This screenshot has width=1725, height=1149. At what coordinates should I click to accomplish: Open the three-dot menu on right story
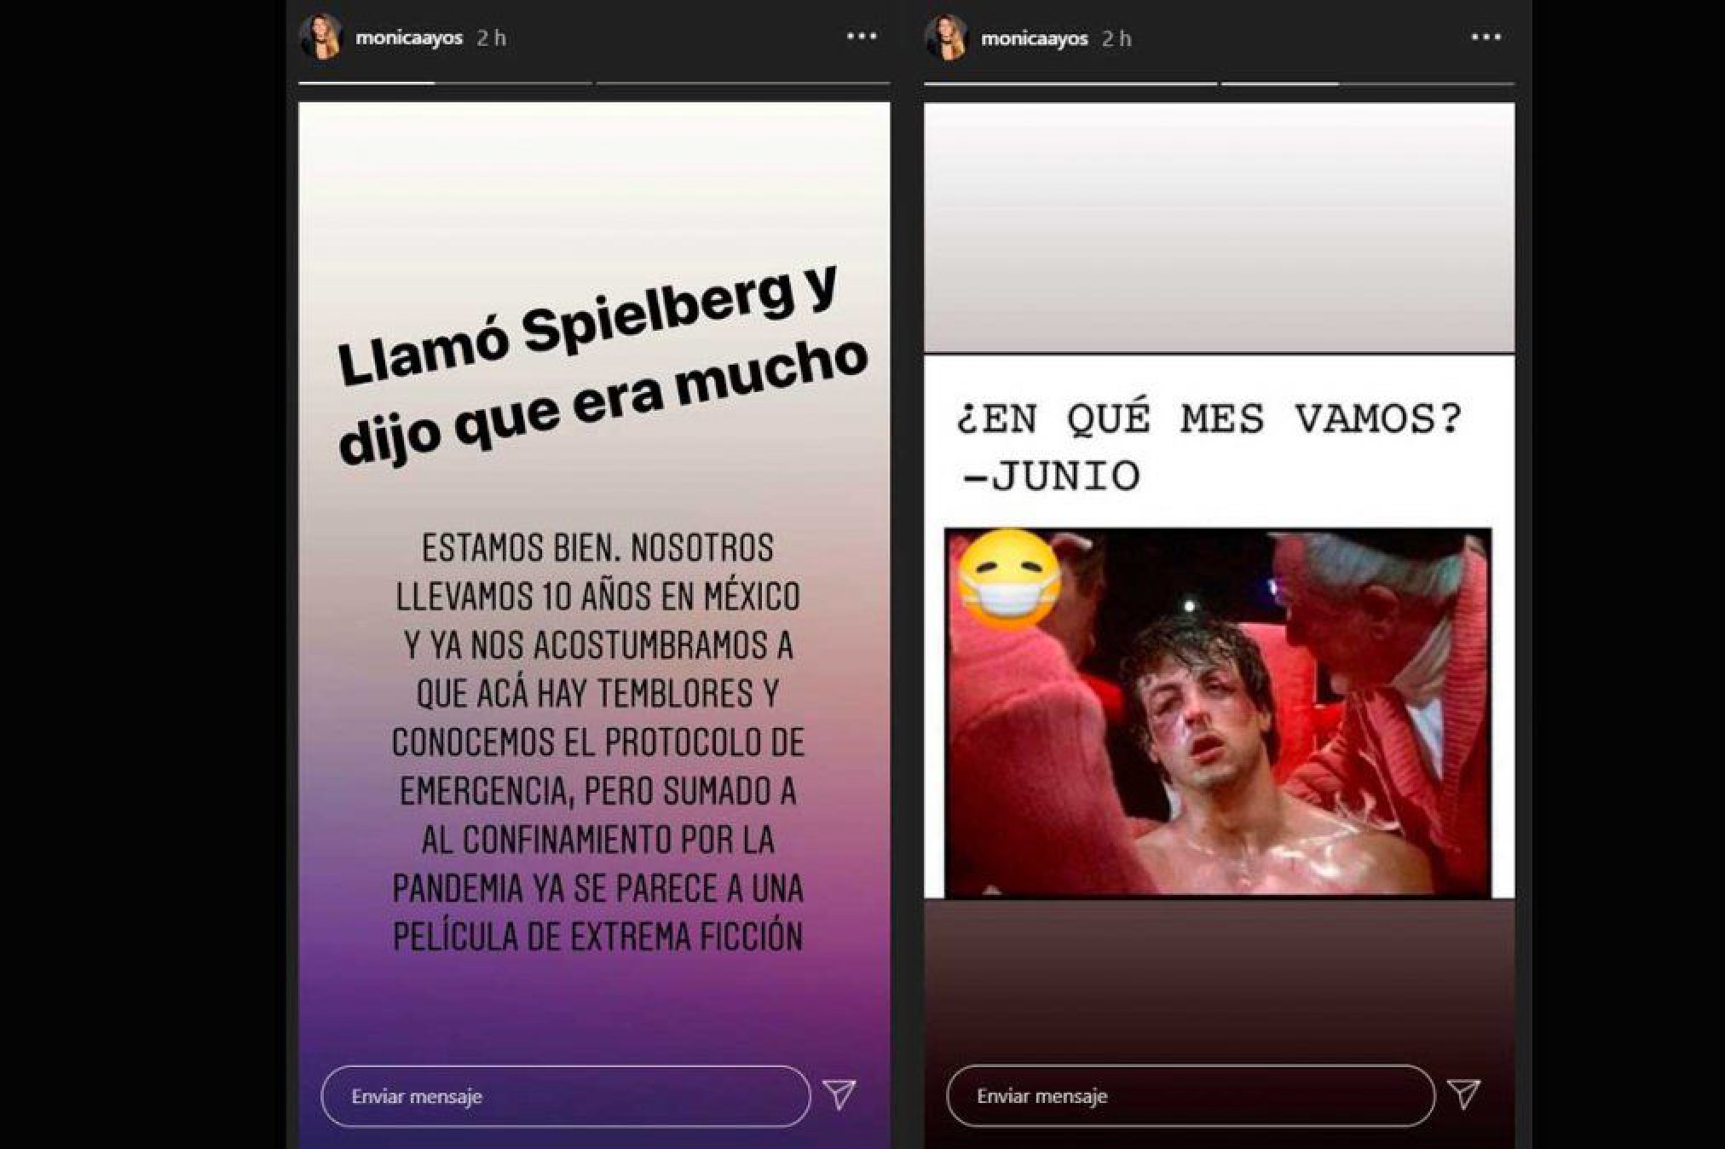pos(1486,38)
